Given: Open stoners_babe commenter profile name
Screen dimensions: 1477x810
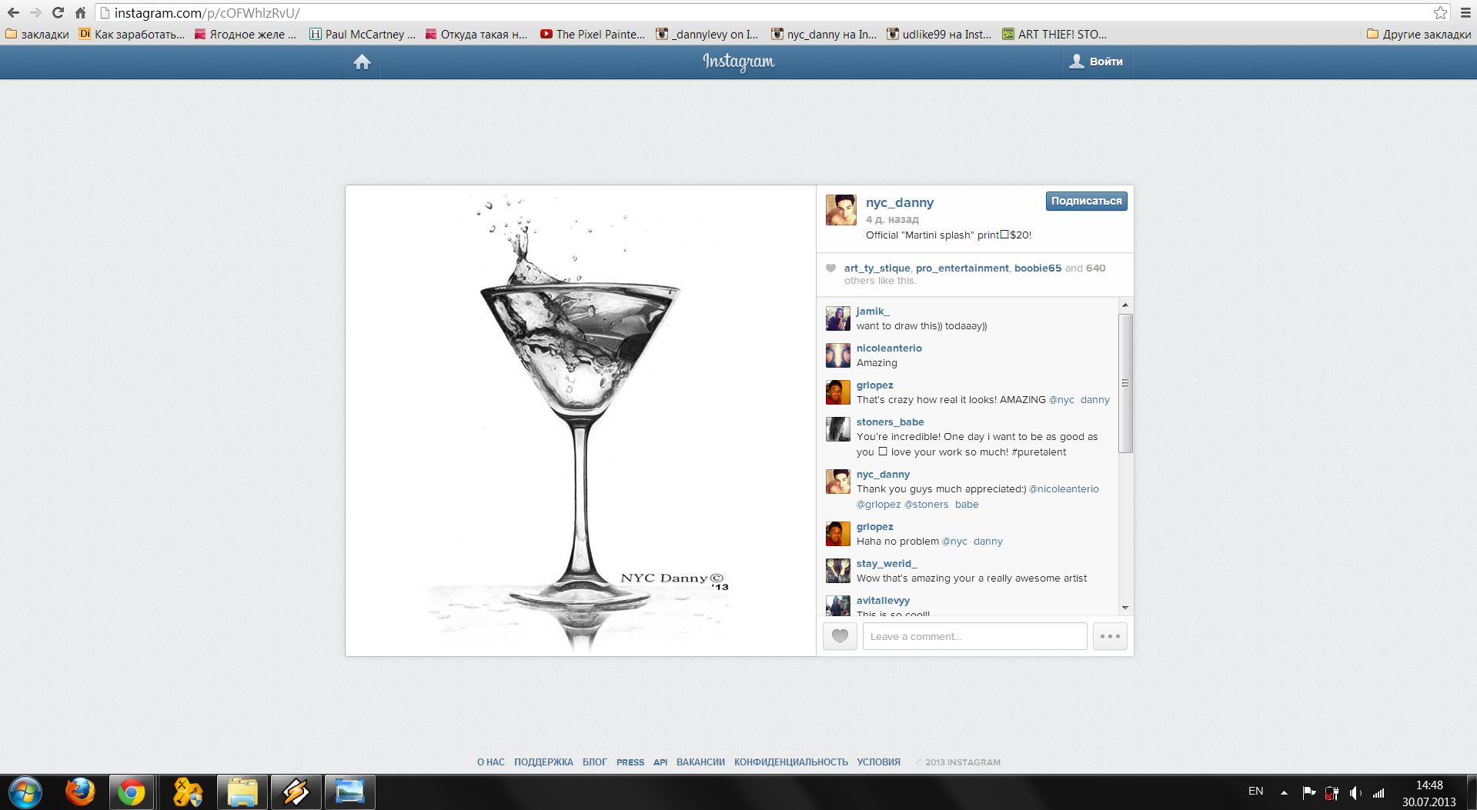Looking at the screenshot, I should point(890,422).
